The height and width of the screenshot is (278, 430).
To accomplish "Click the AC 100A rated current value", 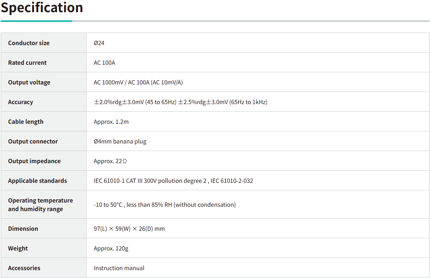I will point(104,63).
